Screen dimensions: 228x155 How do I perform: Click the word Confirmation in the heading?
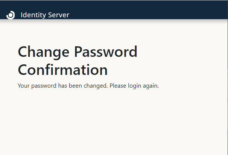[x=63, y=70]
